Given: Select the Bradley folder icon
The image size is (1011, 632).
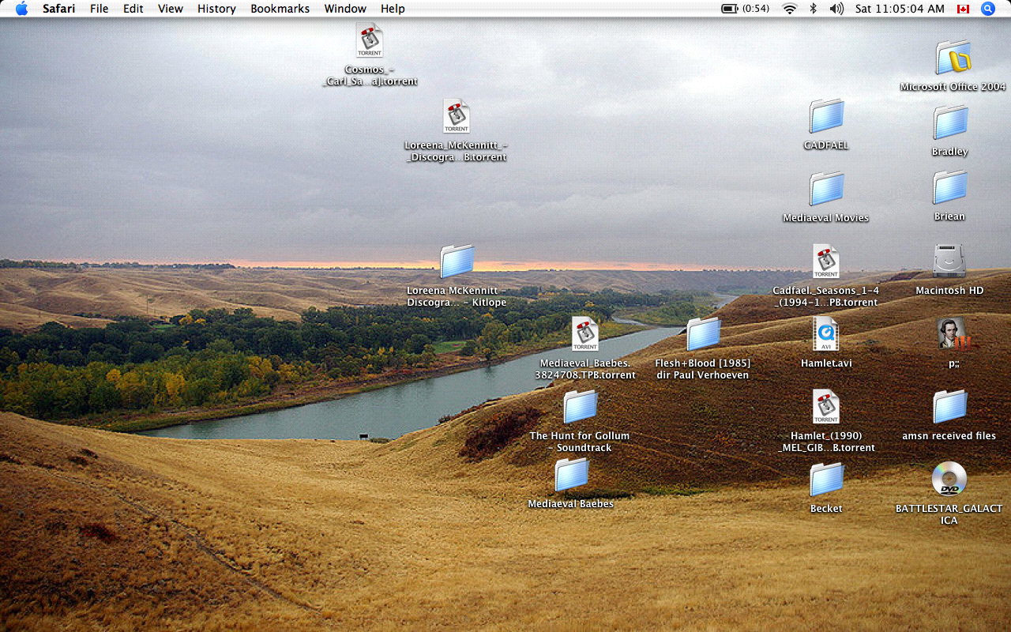Looking at the screenshot, I should tap(949, 122).
